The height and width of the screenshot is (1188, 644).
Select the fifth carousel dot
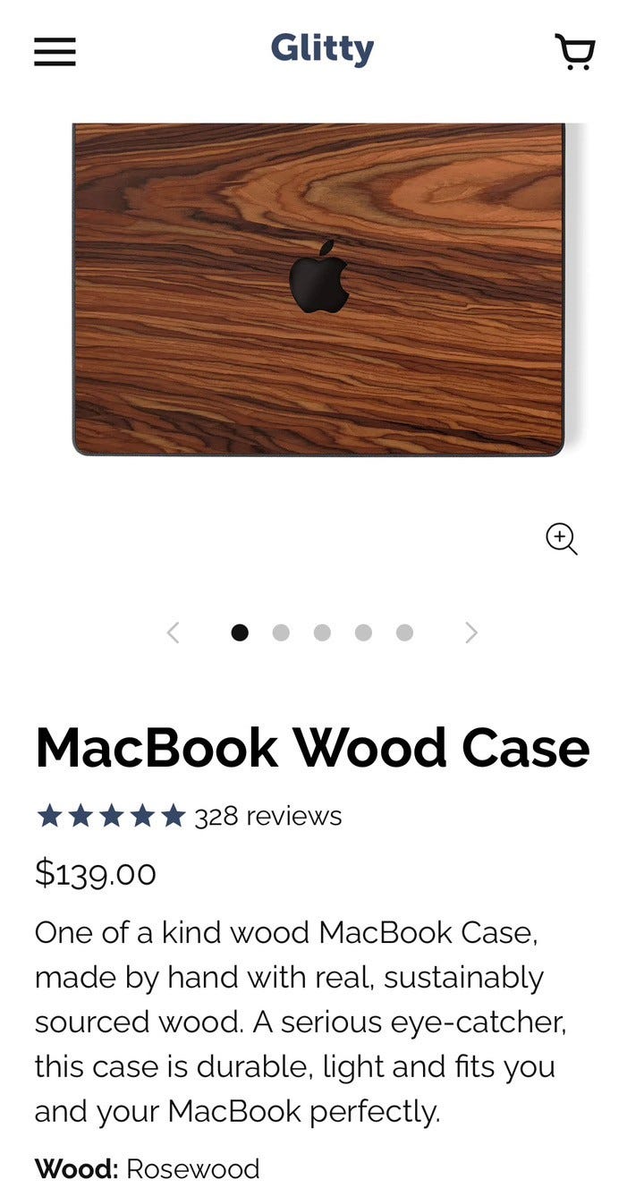[404, 632]
